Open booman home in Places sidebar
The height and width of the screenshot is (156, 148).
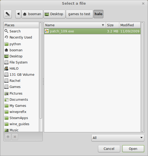21,50
